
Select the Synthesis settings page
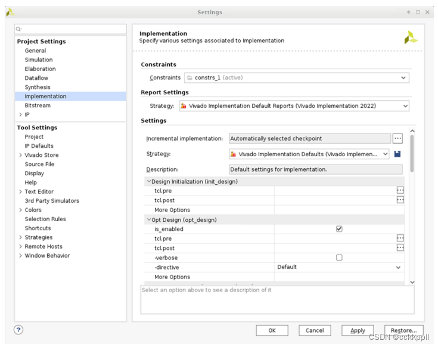pyautogui.click(x=38, y=87)
